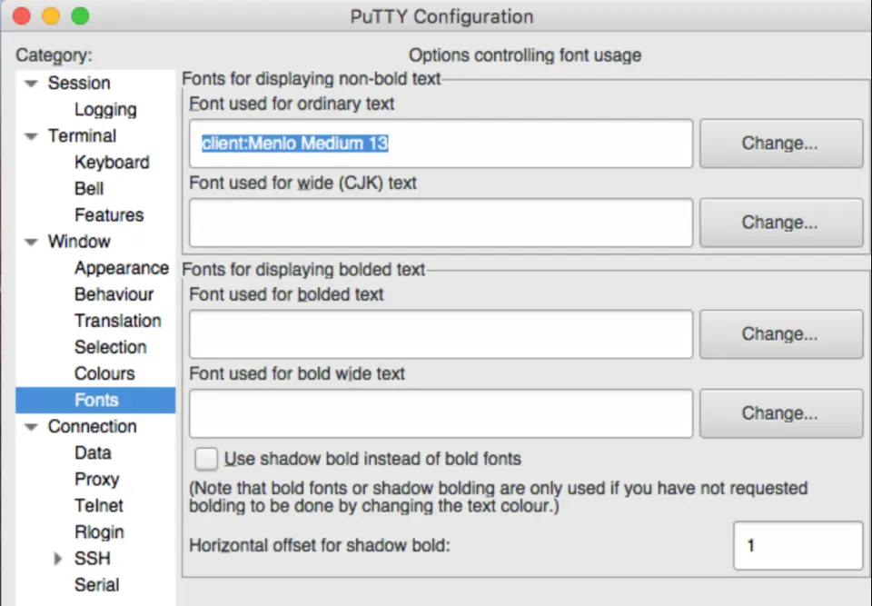Select Window category
The height and width of the screenshot is (606, 872).
click(x=79, y=242)
